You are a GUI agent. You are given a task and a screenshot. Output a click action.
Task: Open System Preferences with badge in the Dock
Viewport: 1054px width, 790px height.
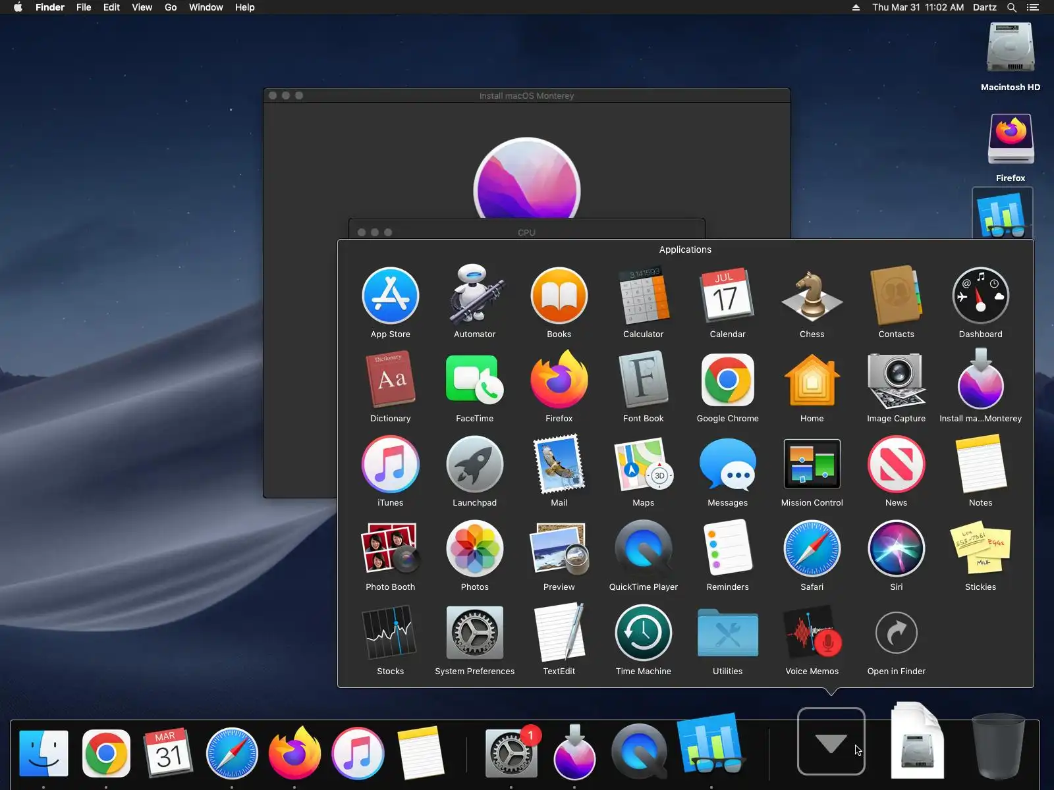pyautogui.click(x=511, y=752)
